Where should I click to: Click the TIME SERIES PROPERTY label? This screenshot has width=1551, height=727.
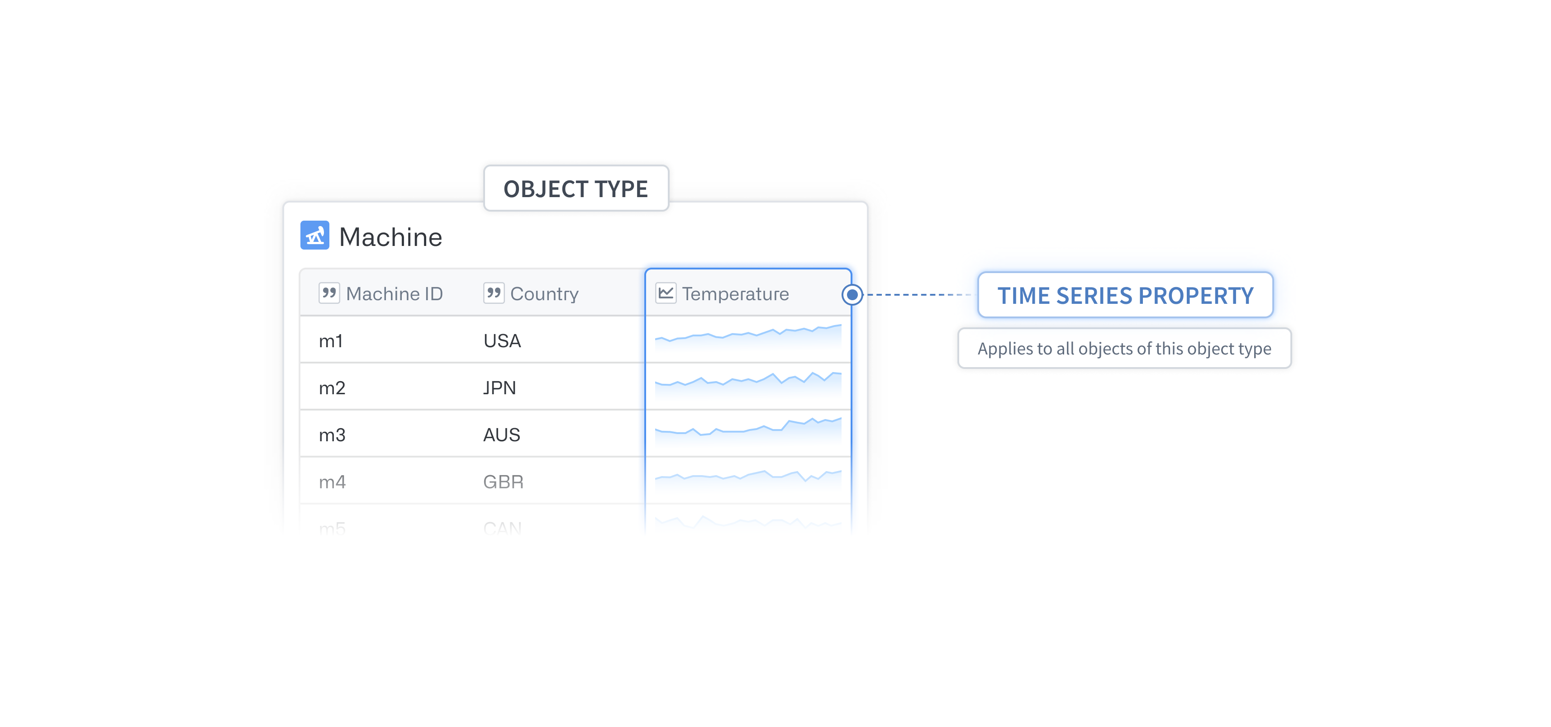point(1125,295)
